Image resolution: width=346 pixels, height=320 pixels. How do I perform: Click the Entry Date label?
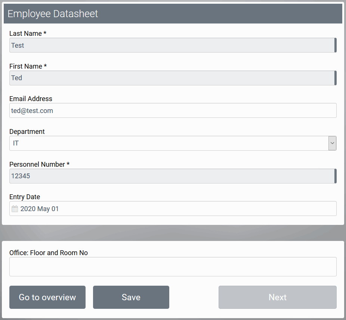25,197
